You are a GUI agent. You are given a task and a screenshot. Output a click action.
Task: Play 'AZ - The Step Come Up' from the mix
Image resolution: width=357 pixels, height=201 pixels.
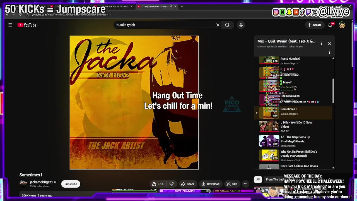(293, 141)
